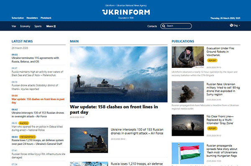This screenshot has height=166, width=251.
Task: Click REPORT badge under No Clear Front Line
Action: [212, 128]
